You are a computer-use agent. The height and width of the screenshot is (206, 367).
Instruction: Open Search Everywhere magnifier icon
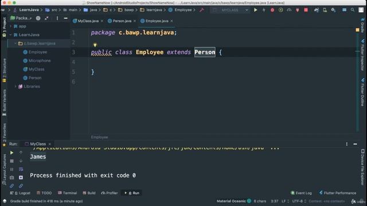[x=353, y=10]
